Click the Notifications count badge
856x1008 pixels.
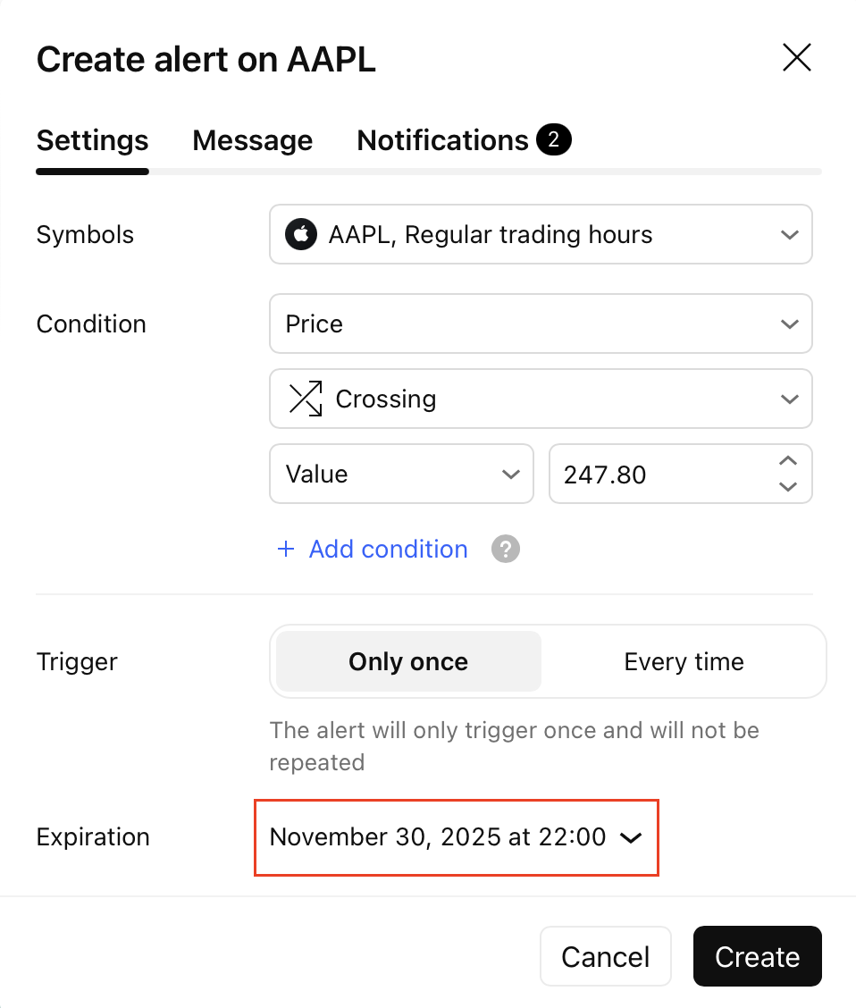click(554, 140)
